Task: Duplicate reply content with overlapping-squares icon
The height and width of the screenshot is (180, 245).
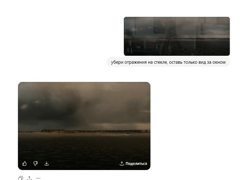Action: (x=21, y=178)
